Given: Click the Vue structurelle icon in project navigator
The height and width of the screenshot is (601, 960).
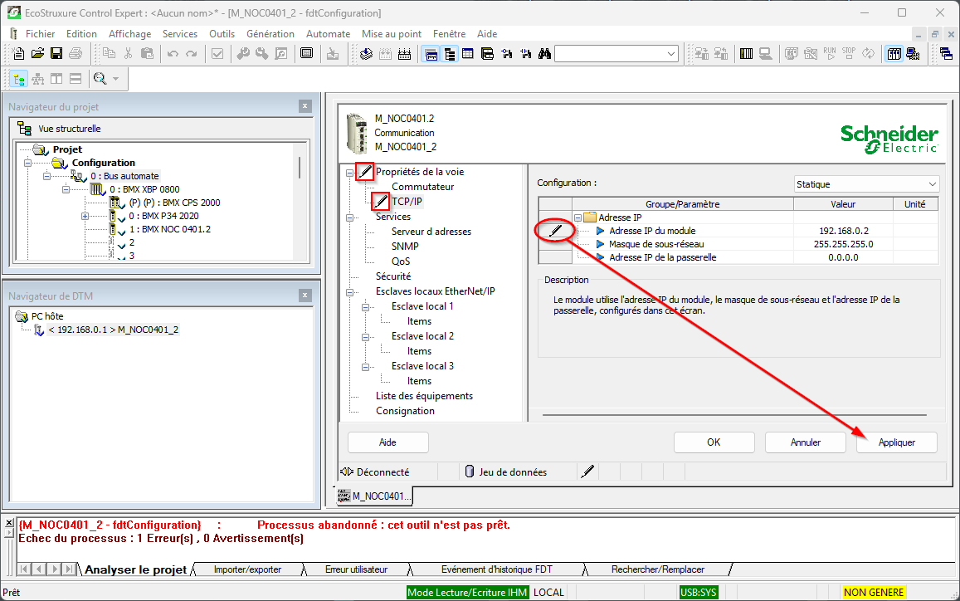Looking at the screenshot, I should [x=25, y=129].
